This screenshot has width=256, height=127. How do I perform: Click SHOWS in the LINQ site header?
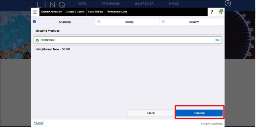(x=174, y=4)
